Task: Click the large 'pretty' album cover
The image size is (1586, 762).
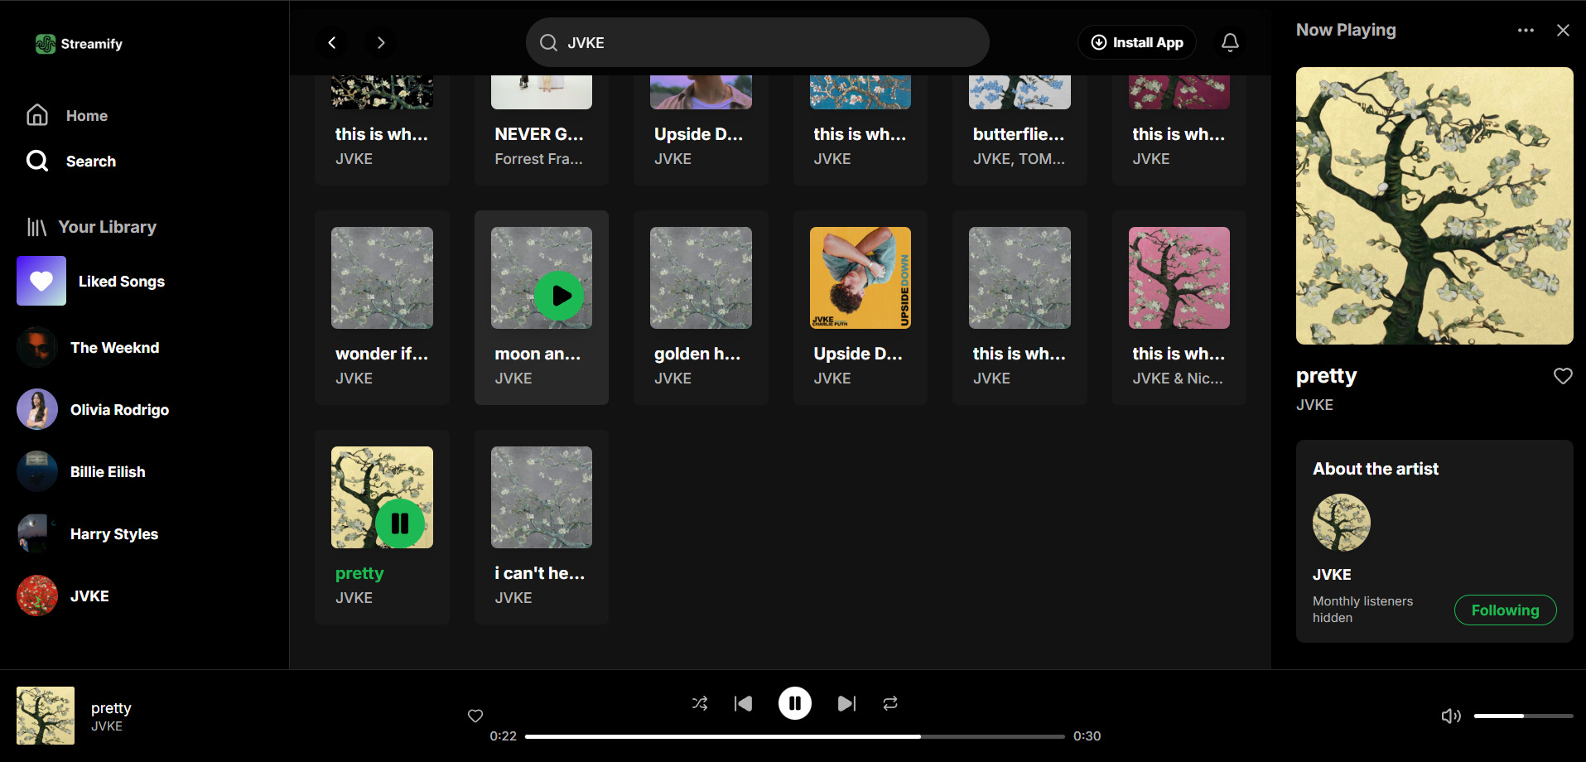Action: tap(1434, 205)
